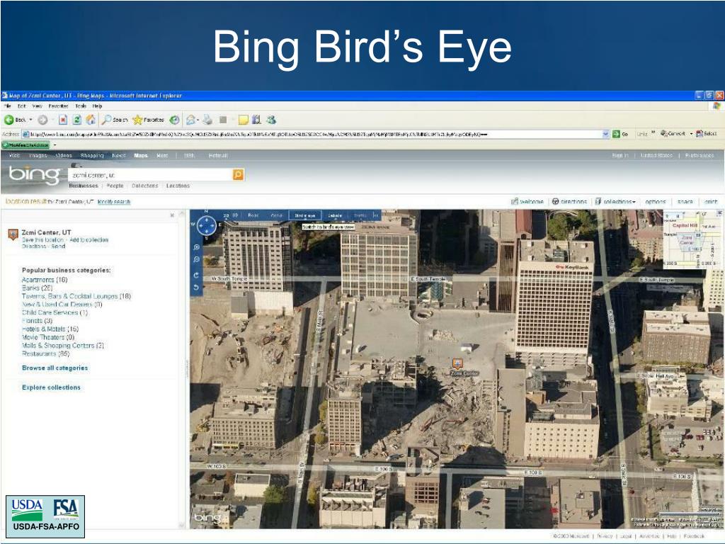
Task: Click the Home icon in the IE toolbar
Action: click(91, 120)
